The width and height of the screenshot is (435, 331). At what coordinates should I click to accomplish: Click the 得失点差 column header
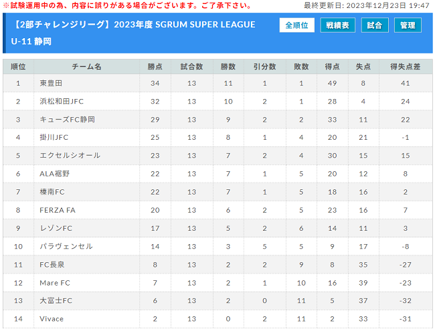point(406,66)
